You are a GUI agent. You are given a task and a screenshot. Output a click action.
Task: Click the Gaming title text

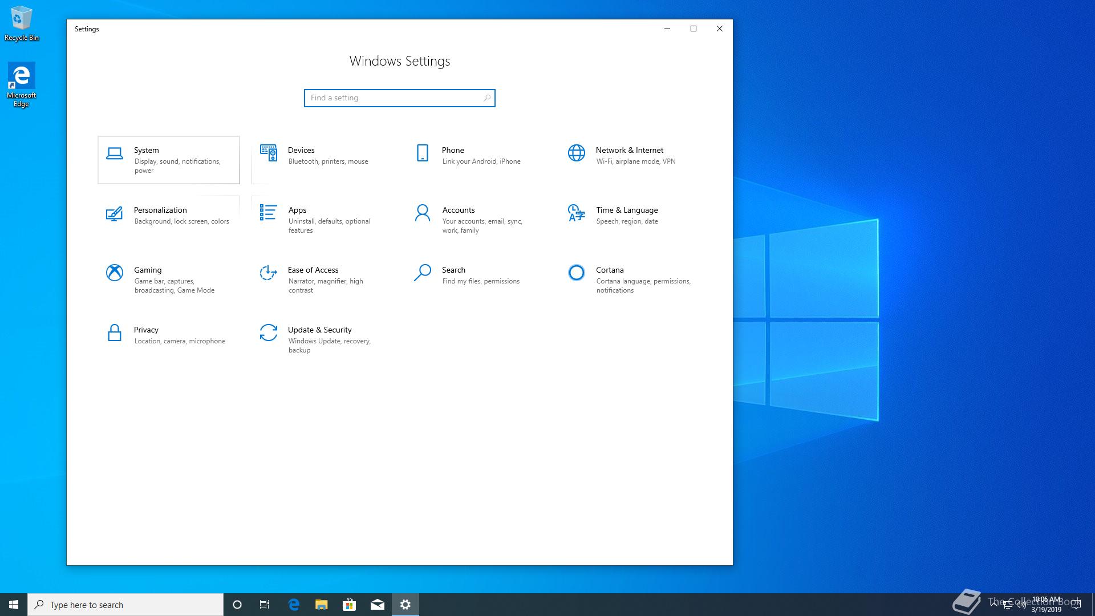[x=148, y=270]
